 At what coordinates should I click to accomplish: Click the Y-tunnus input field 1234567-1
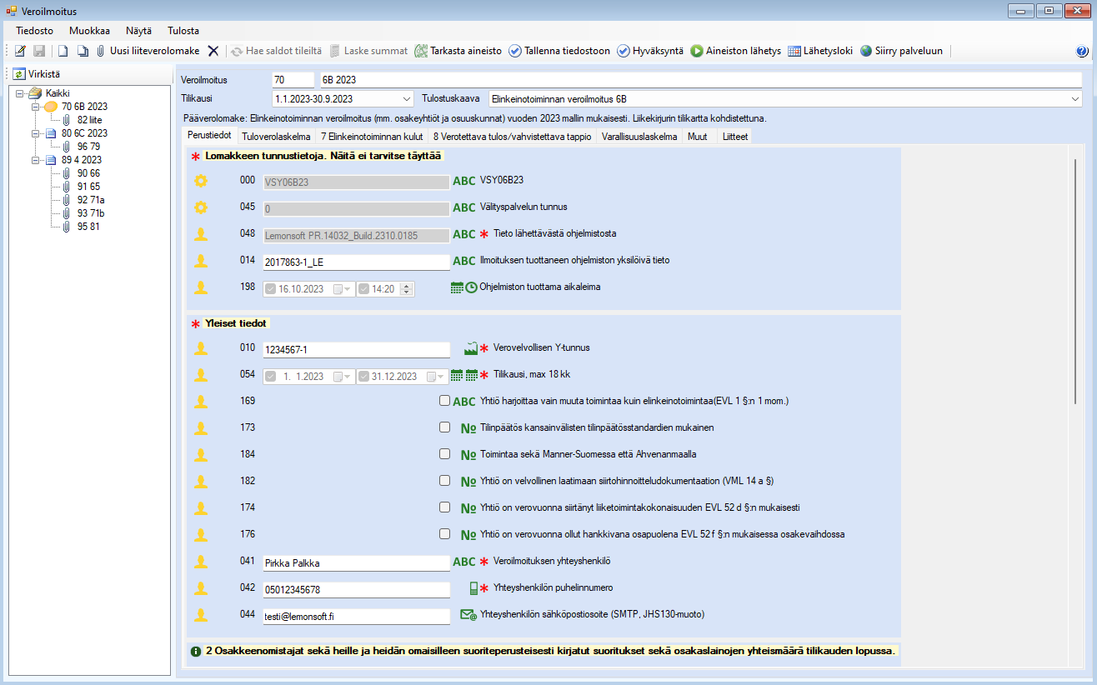[356, 350]
